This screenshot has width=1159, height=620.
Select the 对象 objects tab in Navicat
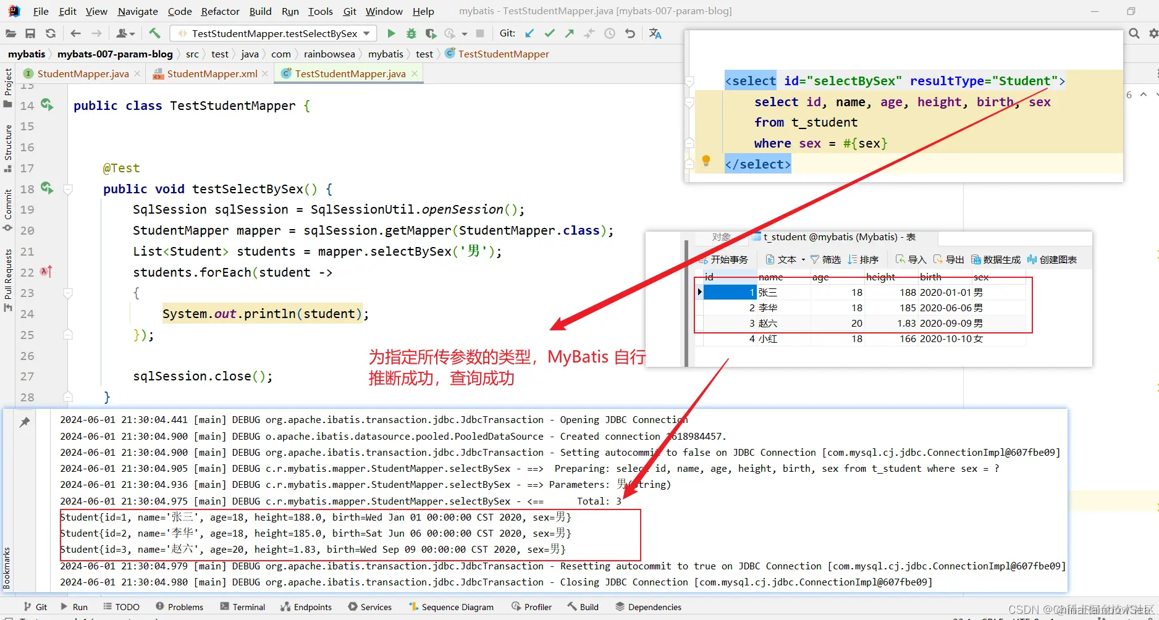[x=721, y=237]
